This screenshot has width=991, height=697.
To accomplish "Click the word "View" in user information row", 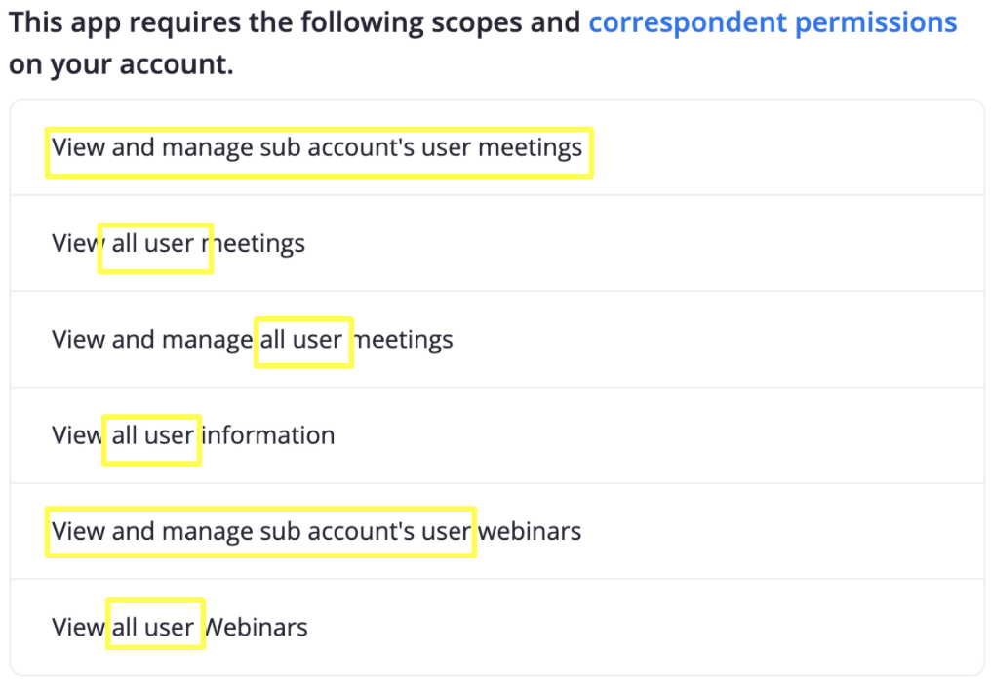I will (76, 434).
